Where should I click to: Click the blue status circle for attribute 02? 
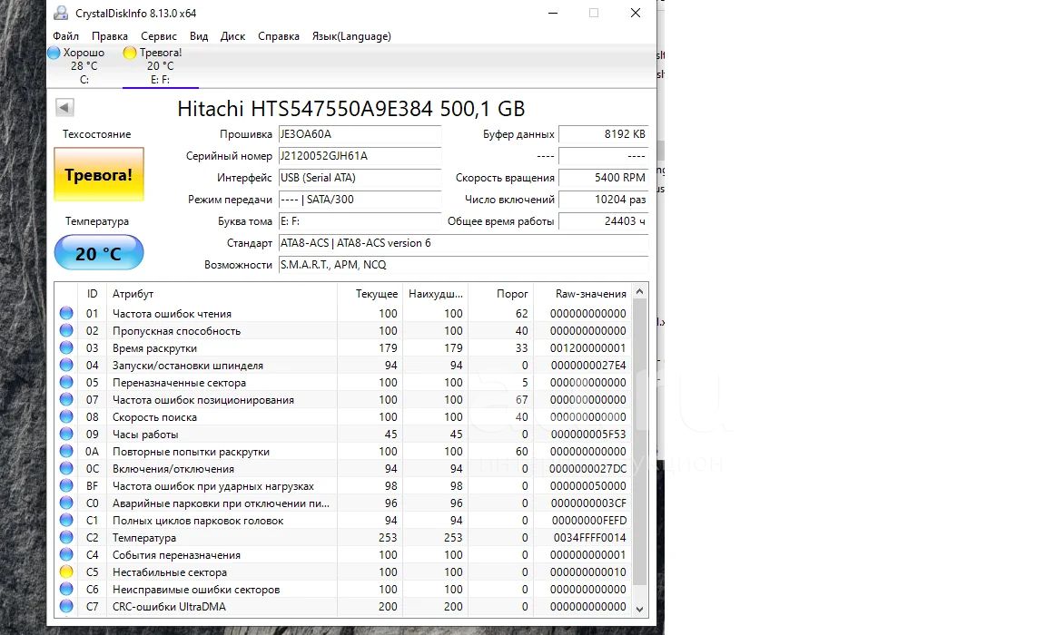(x=66, y=330)
